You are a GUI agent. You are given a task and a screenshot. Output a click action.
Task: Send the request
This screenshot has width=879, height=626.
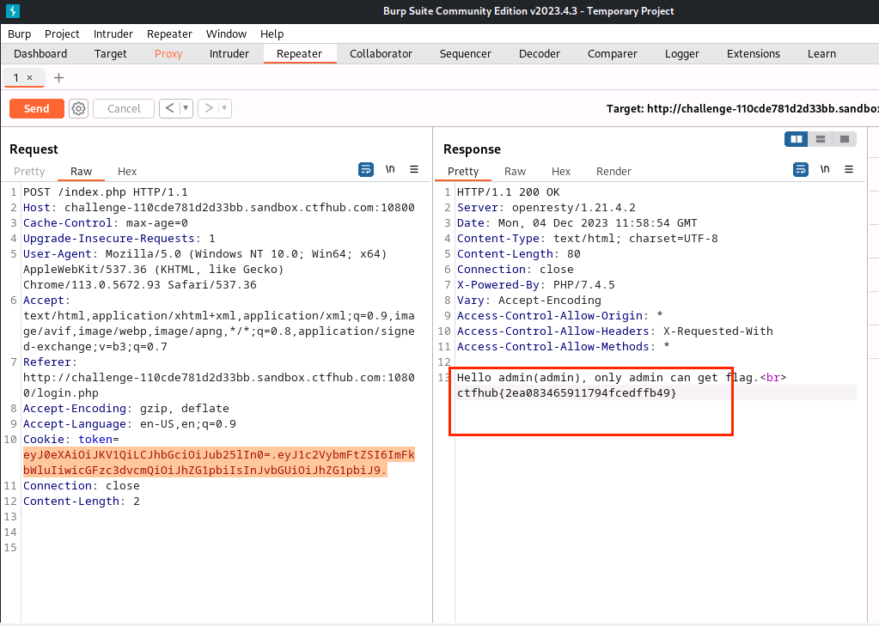pyautogui.click(x=36, y=109)
